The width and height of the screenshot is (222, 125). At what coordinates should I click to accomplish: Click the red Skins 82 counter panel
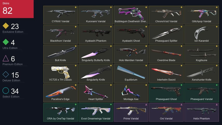click(x=17, y=9)
